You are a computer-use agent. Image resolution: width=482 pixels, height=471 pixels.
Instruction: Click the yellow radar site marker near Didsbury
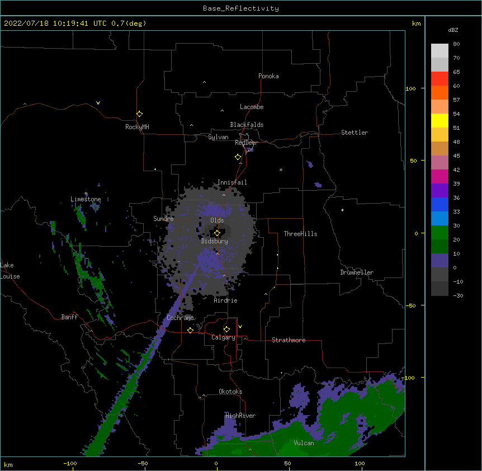[217, 233]
